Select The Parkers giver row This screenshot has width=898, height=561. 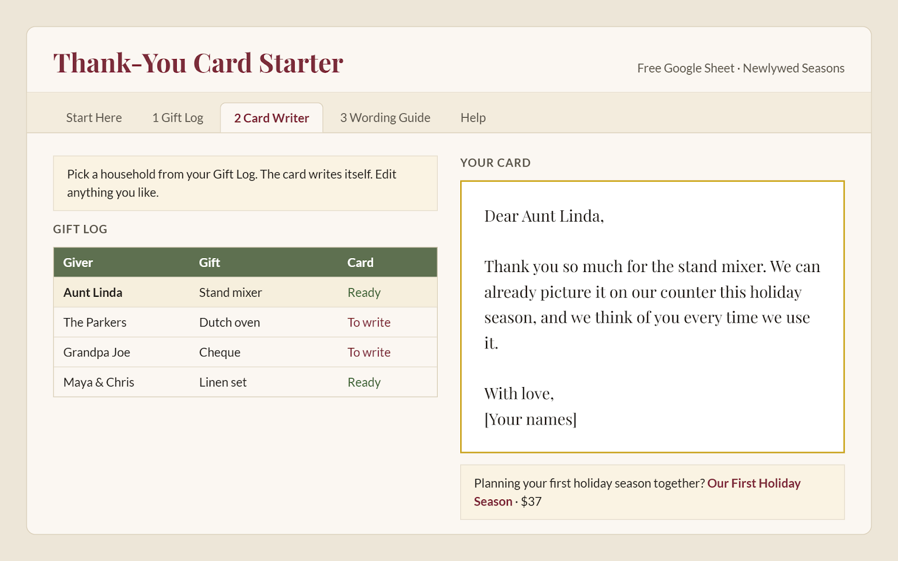tap(245, 323)
